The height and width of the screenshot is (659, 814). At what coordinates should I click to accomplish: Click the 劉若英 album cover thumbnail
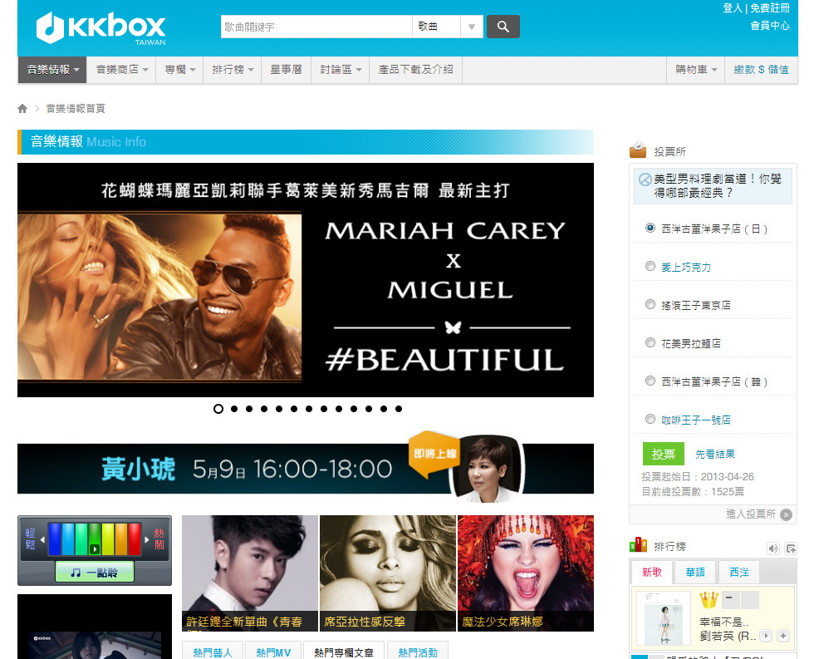(663, 618)
